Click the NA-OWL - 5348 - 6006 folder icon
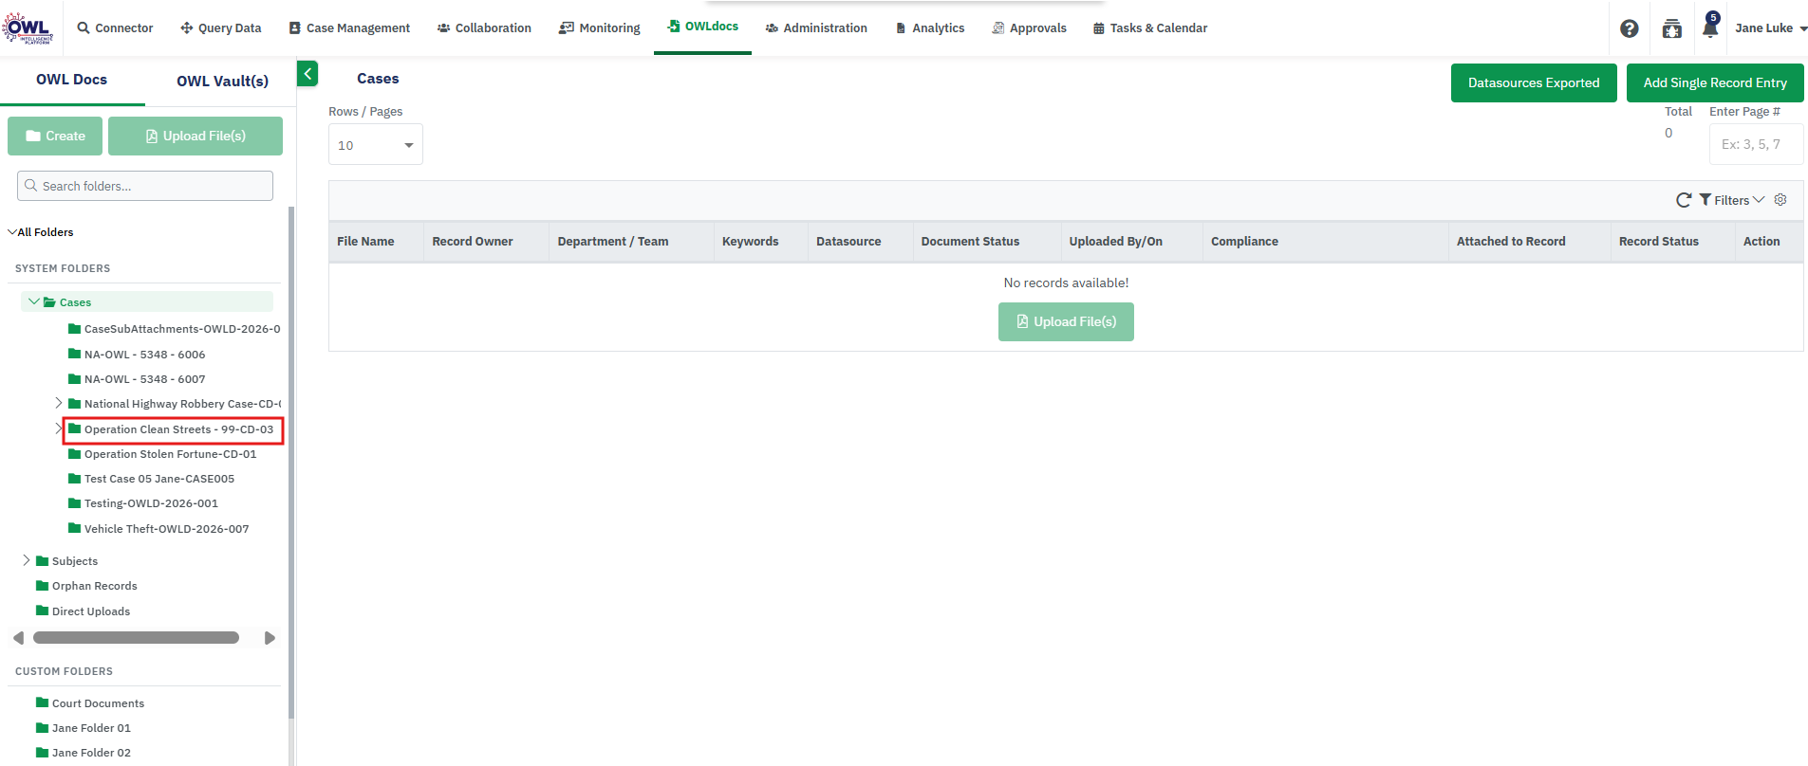This screenshot has height=766, width=1808. pyautogui.click(x=74, y=355)
